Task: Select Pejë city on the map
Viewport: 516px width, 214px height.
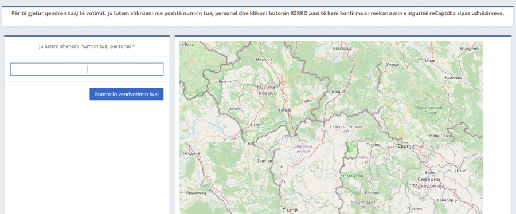Action: tap(222, 82)
